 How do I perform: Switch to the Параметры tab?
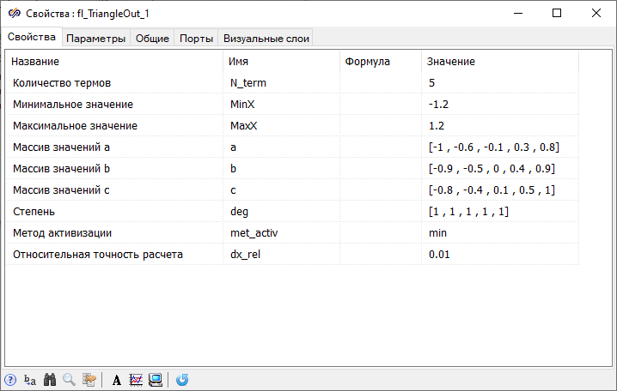click(96, 39)
